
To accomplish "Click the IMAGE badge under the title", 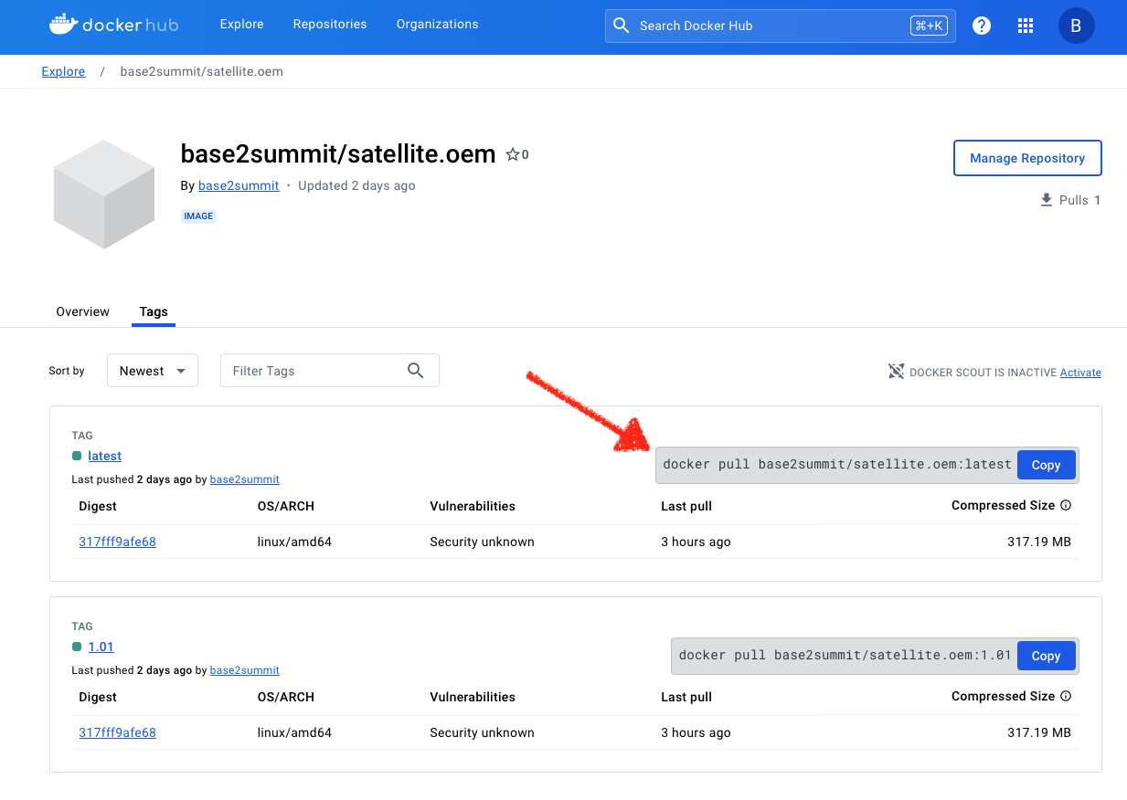I will (198, 216).
